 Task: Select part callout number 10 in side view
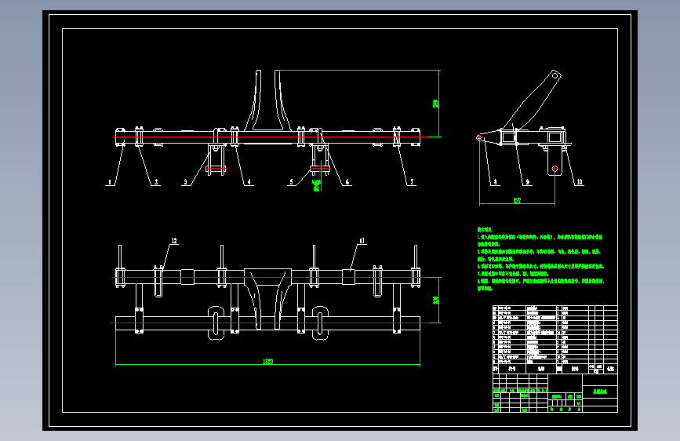(x=580, y=182)
